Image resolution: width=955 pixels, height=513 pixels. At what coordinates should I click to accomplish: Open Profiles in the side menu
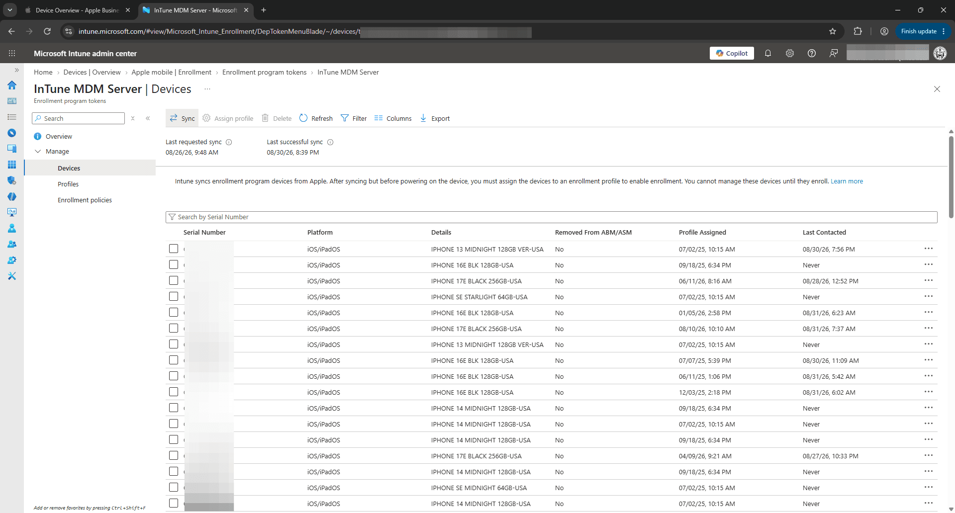coord(68,184)
